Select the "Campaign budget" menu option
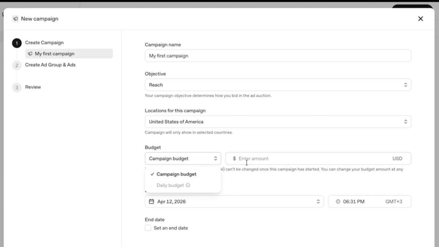Viewport: 439px width, 247px height. (176, 174)
